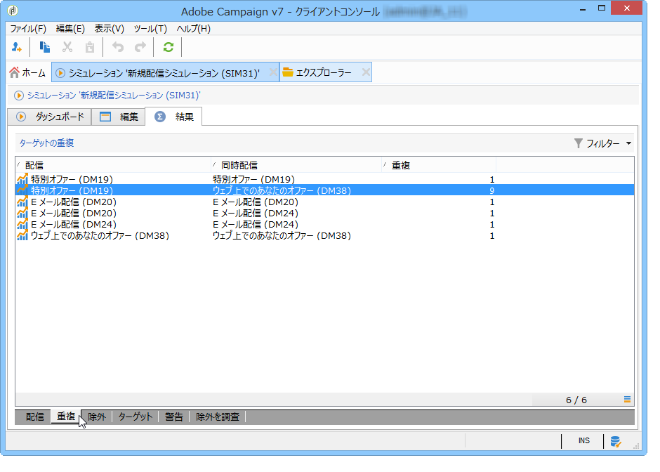Click the 6 / 6 record counter

click(576, 400)
